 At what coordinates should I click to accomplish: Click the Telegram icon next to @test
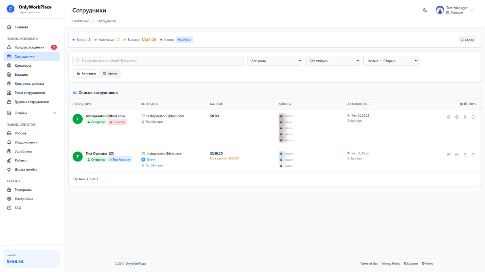point(143,160)
